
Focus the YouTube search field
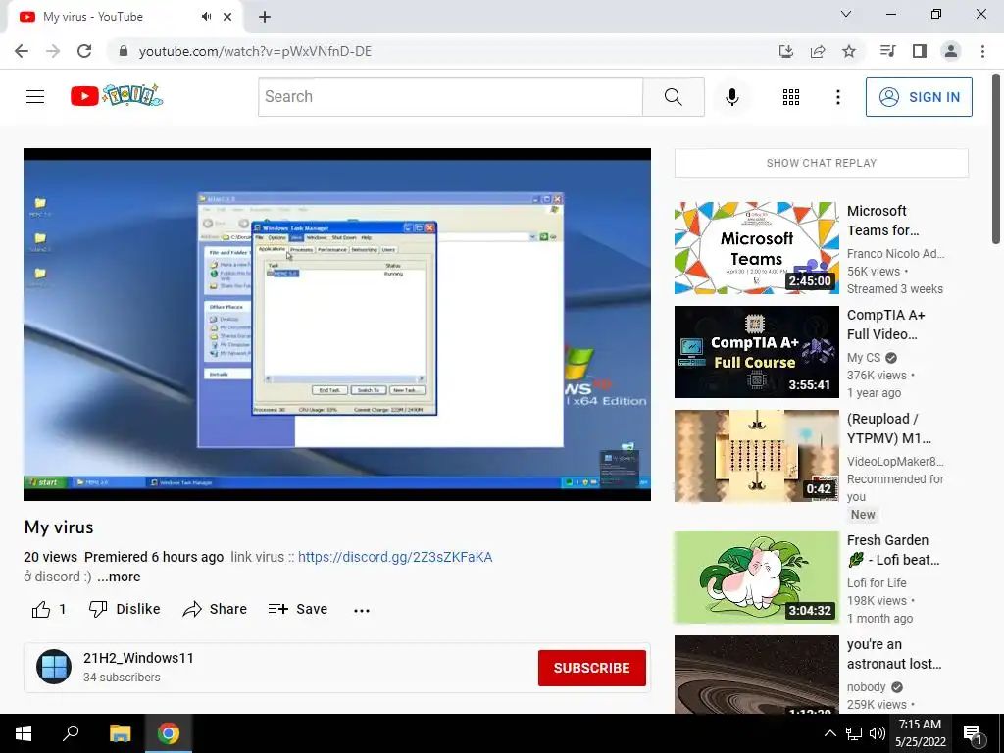click(450, 97)
